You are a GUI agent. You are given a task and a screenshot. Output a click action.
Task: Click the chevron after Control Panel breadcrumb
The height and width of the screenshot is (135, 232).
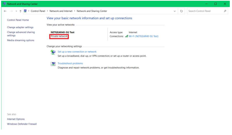coord(47,11)
